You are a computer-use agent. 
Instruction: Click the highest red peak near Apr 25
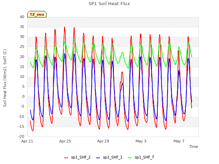pyautogui.click(x=65, y=27)
